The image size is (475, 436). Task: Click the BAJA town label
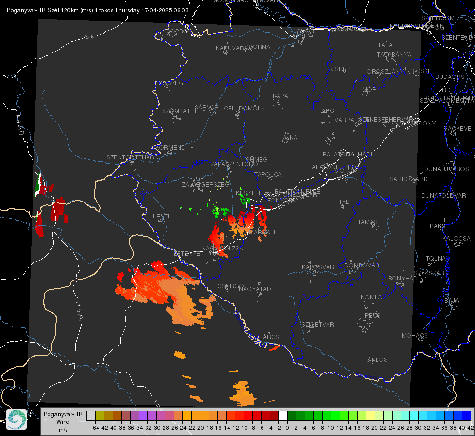tap(452, 301)
